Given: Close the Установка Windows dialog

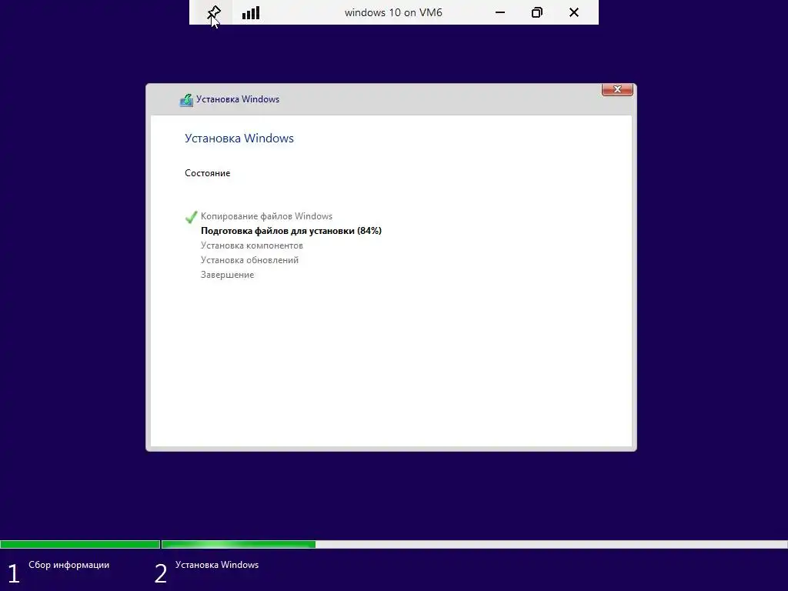Looking at the screenshot, I should 617,89.
